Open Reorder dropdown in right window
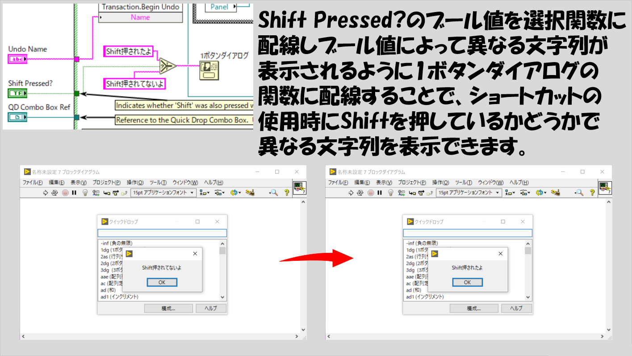Screen dimensions: 632x356 click(x=541, y=193)
